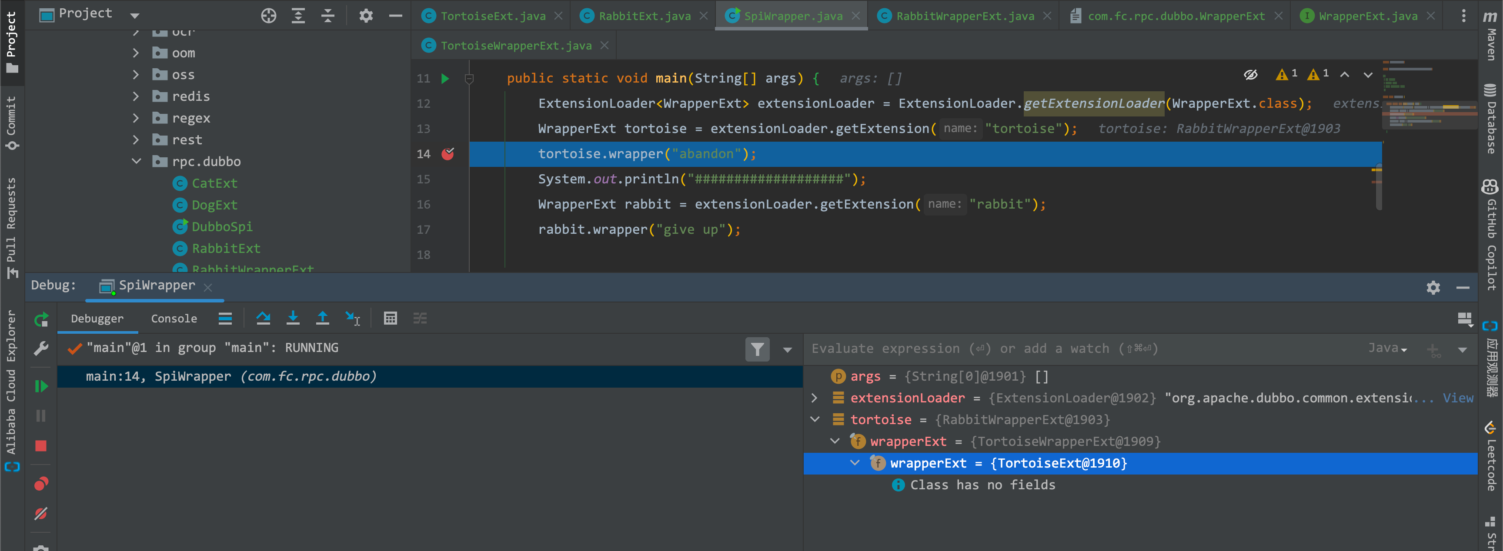The height and width of the screenshot is (551, 1503).
Task: Switch to RabbitExt.java tab
Action: (x=644, y=16)
